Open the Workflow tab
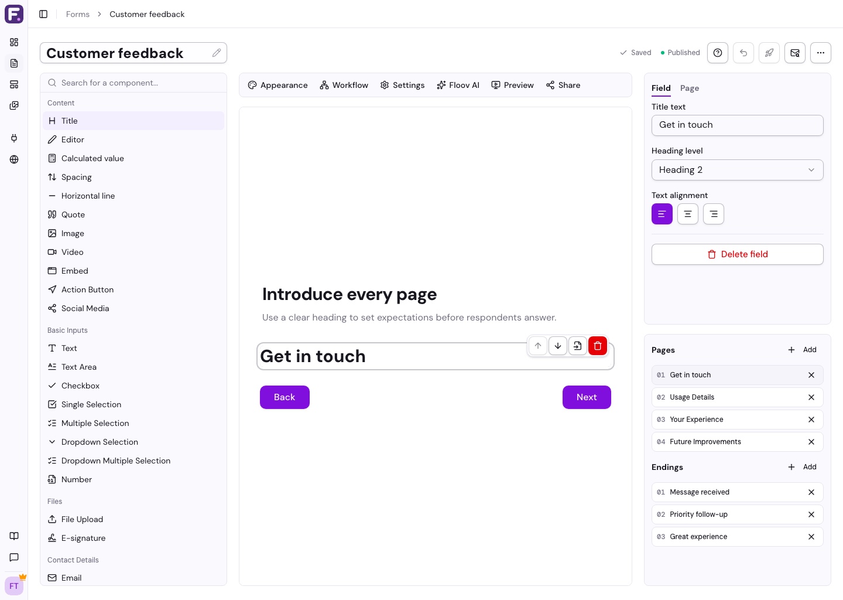843x600 pixels. [x=344, y=85]
